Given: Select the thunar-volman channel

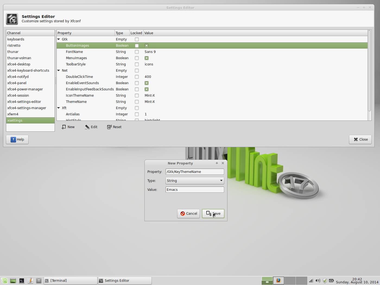Looking at the screenshot, I should click(30, 58).
